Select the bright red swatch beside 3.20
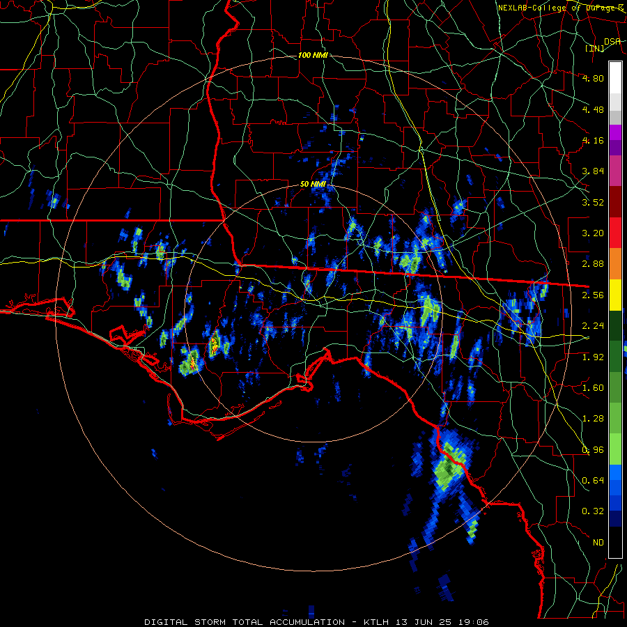 pos(615,233)
